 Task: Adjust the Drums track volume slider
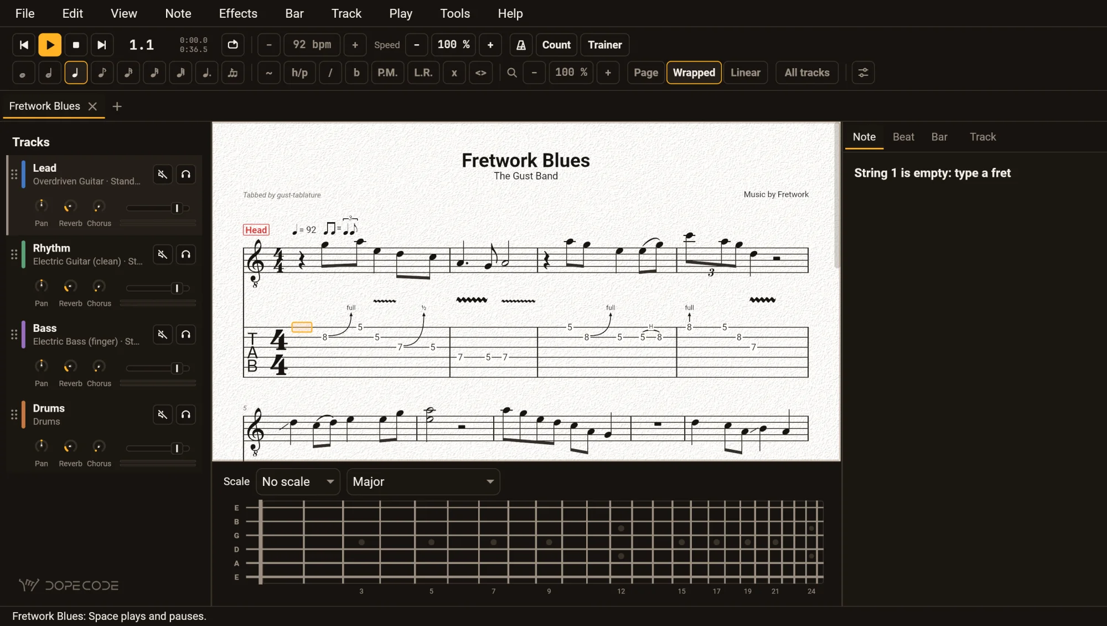(x=158, y=449)
